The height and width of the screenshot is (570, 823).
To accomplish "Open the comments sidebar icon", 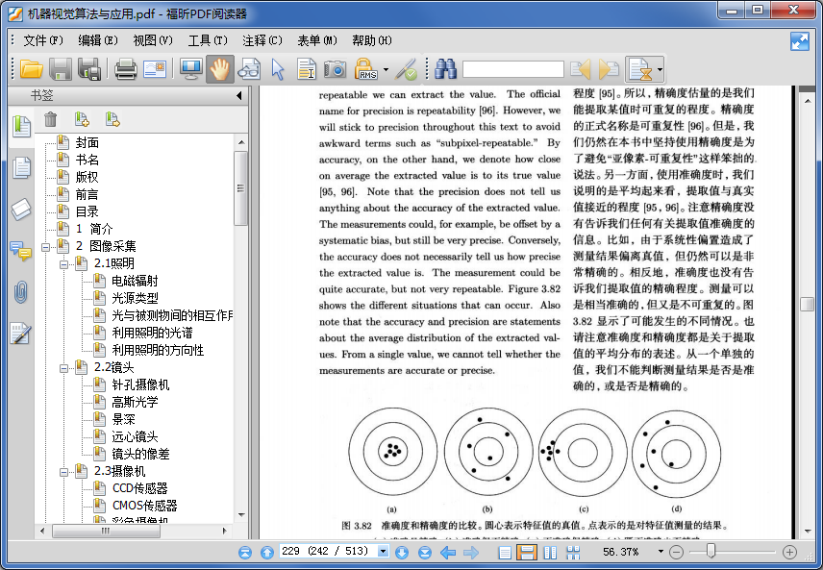I will [x=21, y=250].
